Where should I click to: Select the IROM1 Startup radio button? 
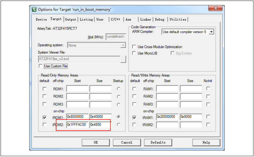click(x=119, y=117)
